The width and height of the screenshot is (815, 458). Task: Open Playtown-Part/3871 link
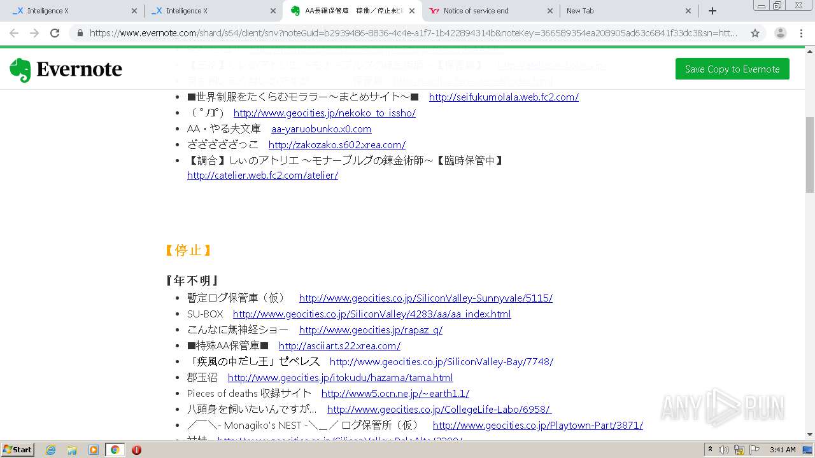click(x=538, y=426)
